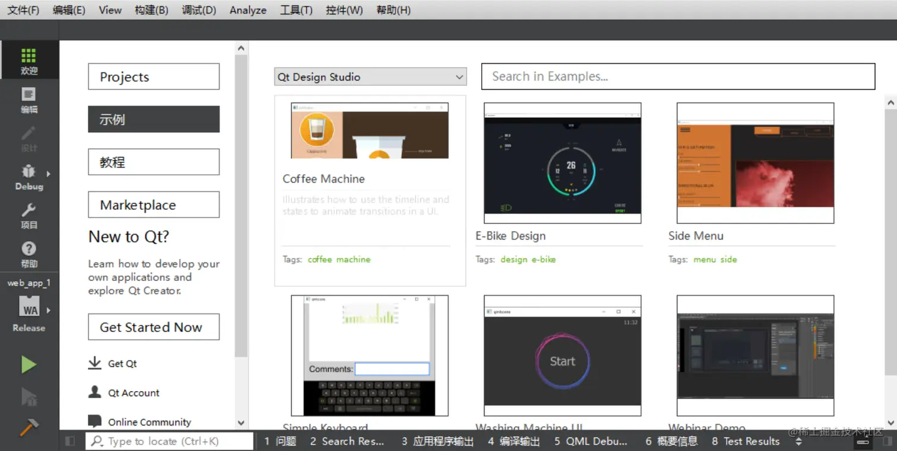Screen dimensions: 897x451
Task: Click the 'e-bike' tag
Action: tap(543, 259)
